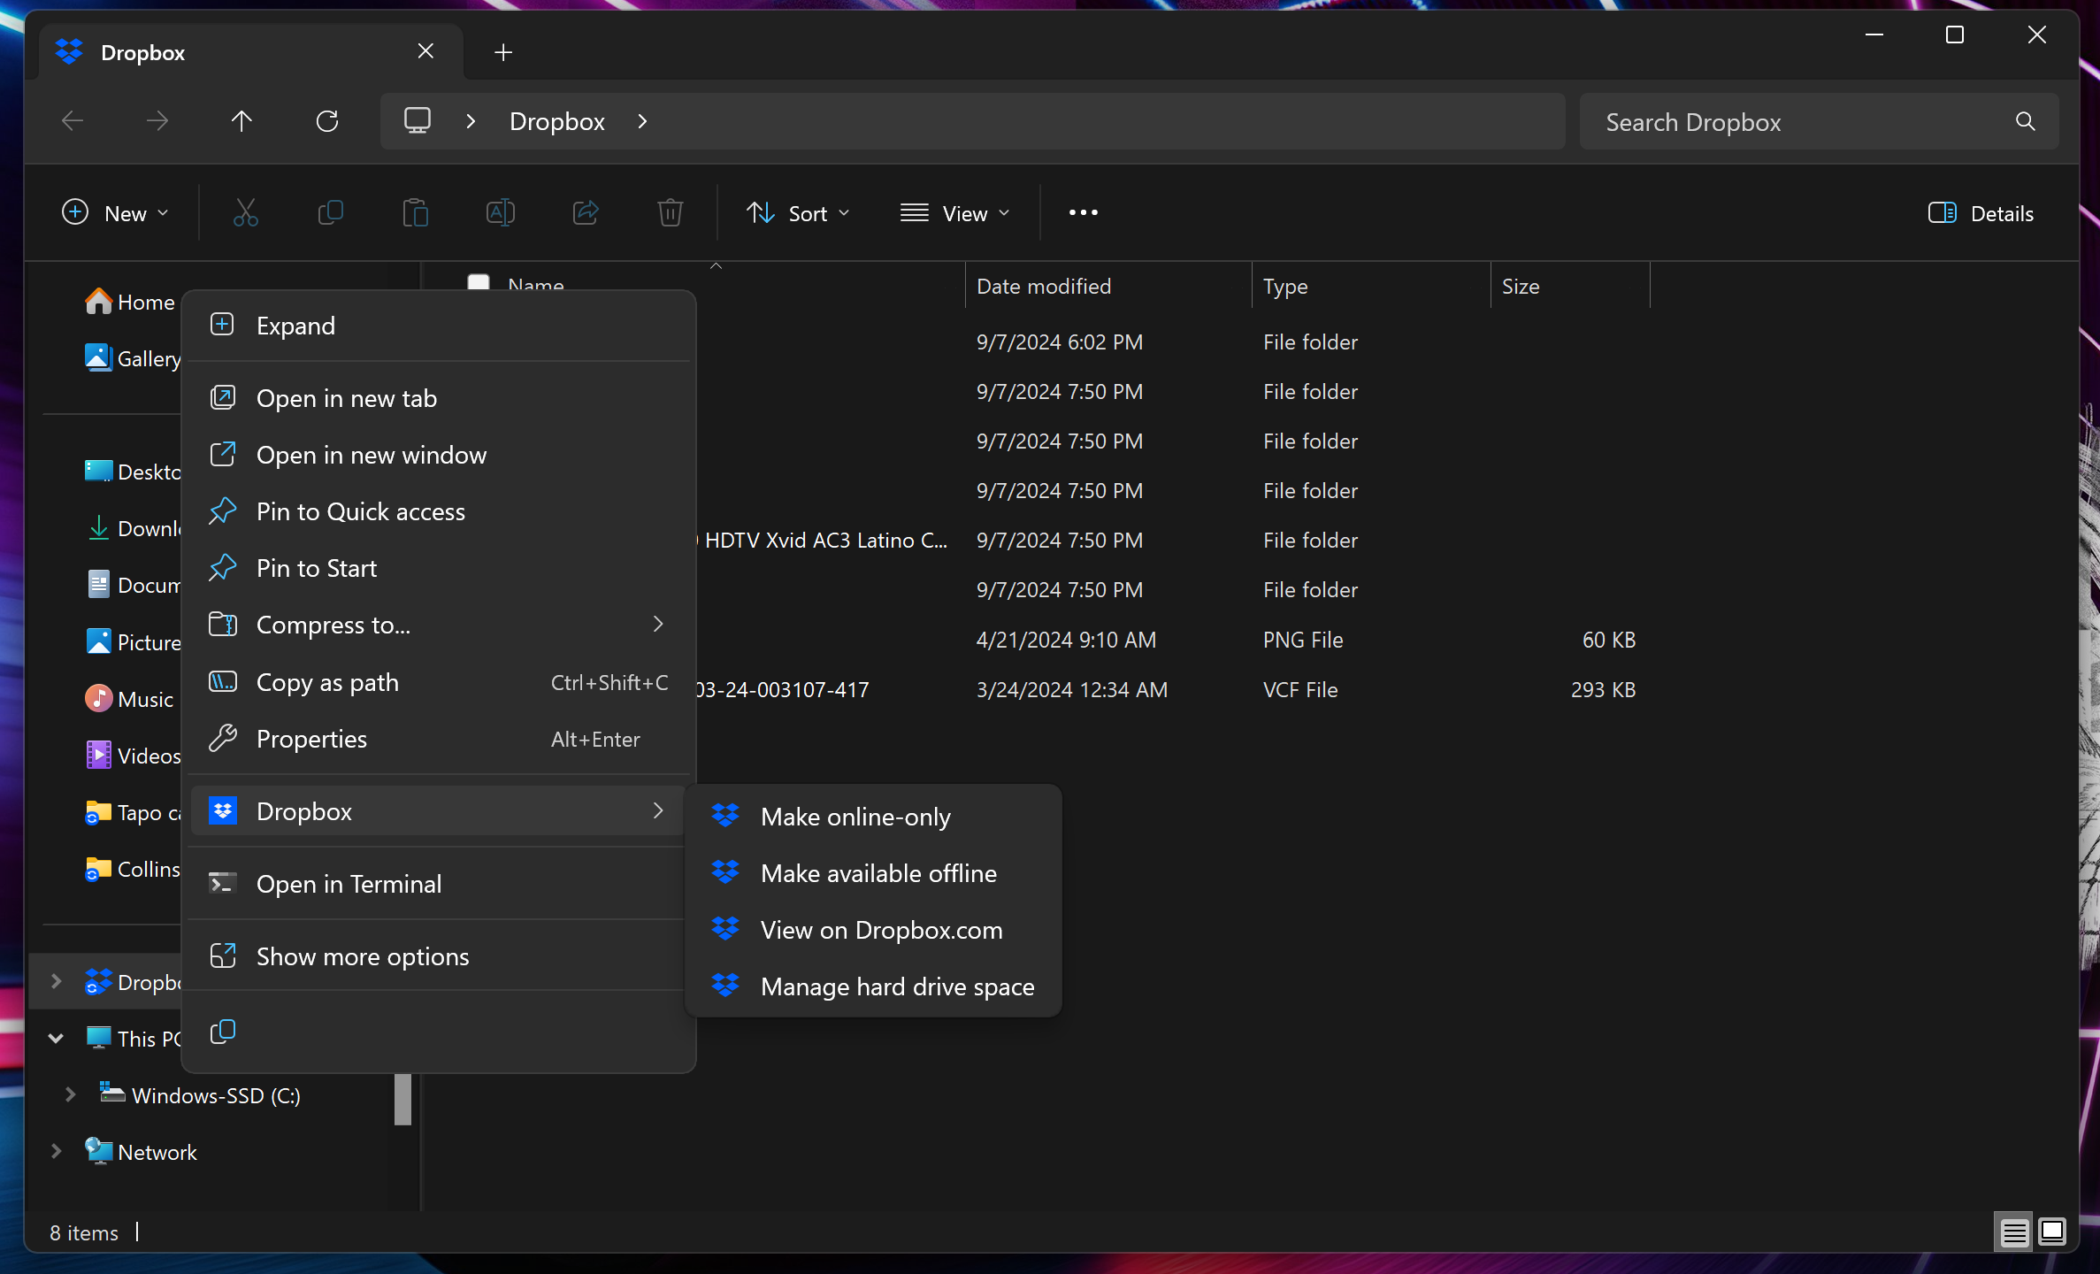
Task: Choose Make available offline from Dropbox submenu
Action: click(x=878, y=872)
